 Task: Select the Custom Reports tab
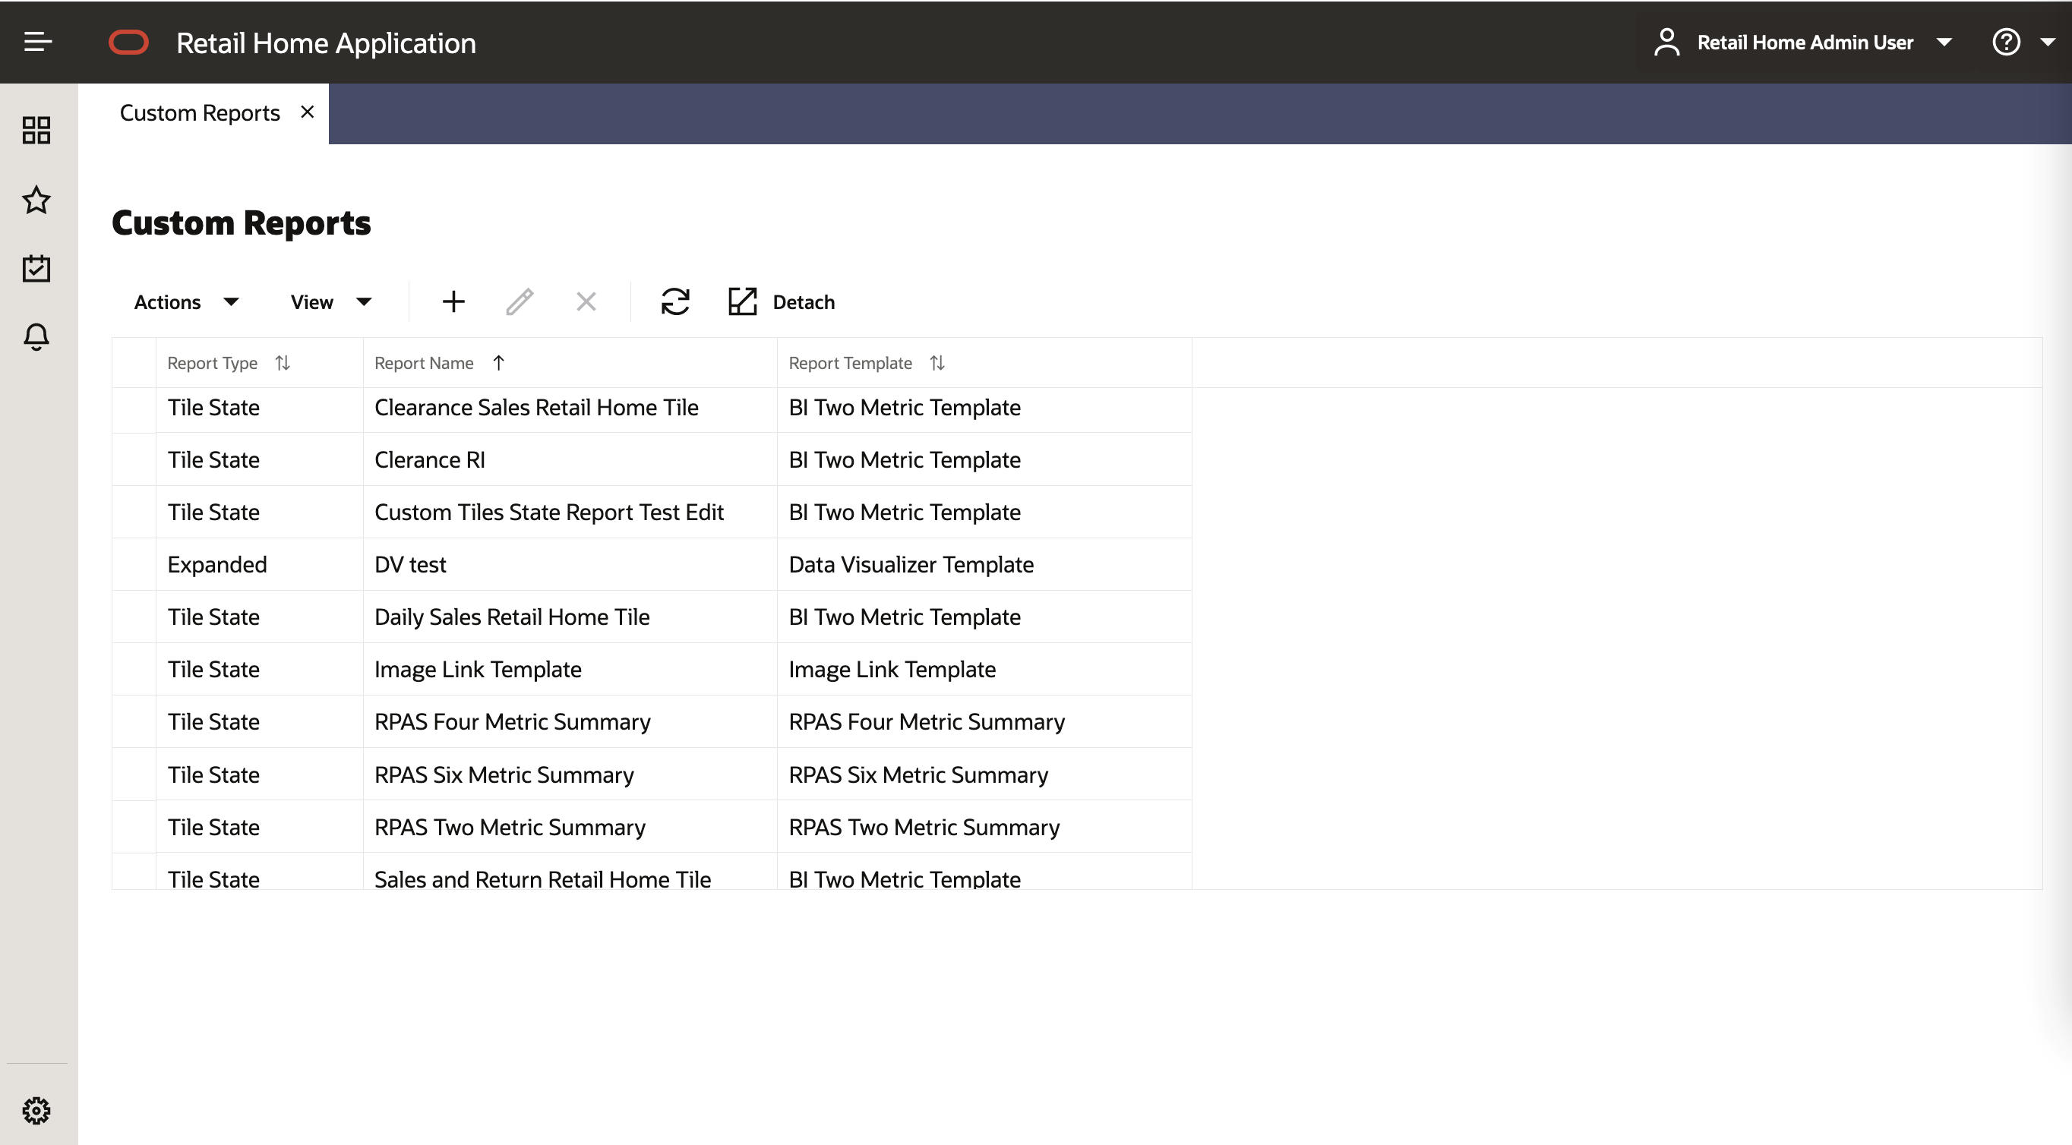[x=200, y=113]
